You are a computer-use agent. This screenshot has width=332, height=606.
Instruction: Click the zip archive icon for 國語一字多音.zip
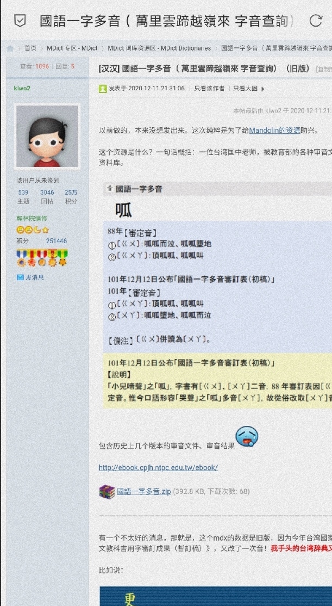point(107,492)
